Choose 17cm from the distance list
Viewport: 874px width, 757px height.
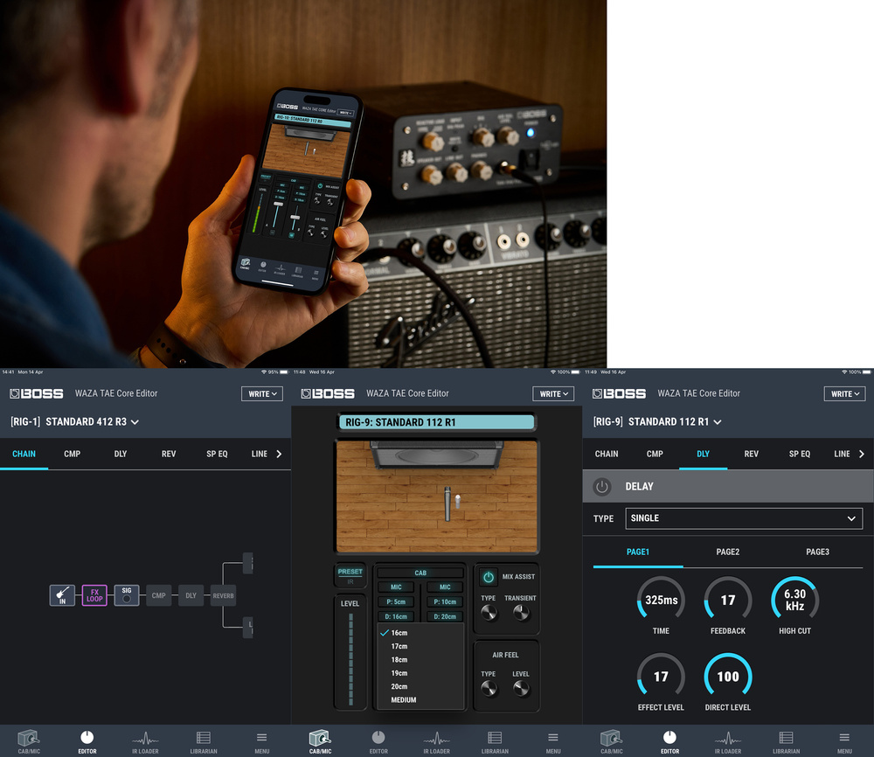421,646
